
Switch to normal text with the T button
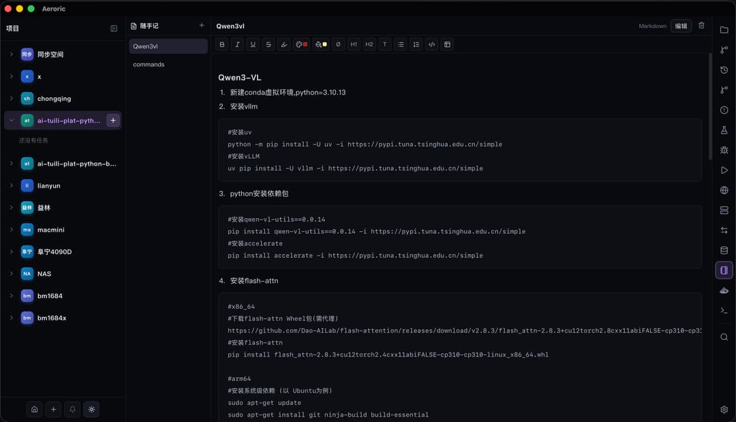[x=385, y=44]
